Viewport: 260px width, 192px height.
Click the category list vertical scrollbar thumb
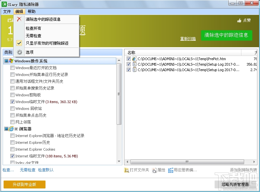(x=119, y=94)
